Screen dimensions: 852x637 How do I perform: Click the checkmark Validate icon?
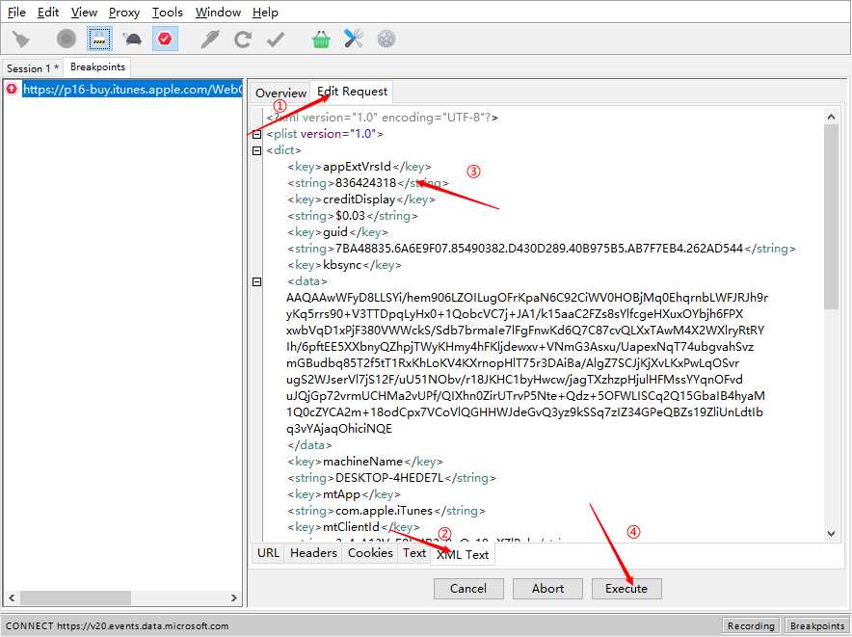(x=276, y=40)
